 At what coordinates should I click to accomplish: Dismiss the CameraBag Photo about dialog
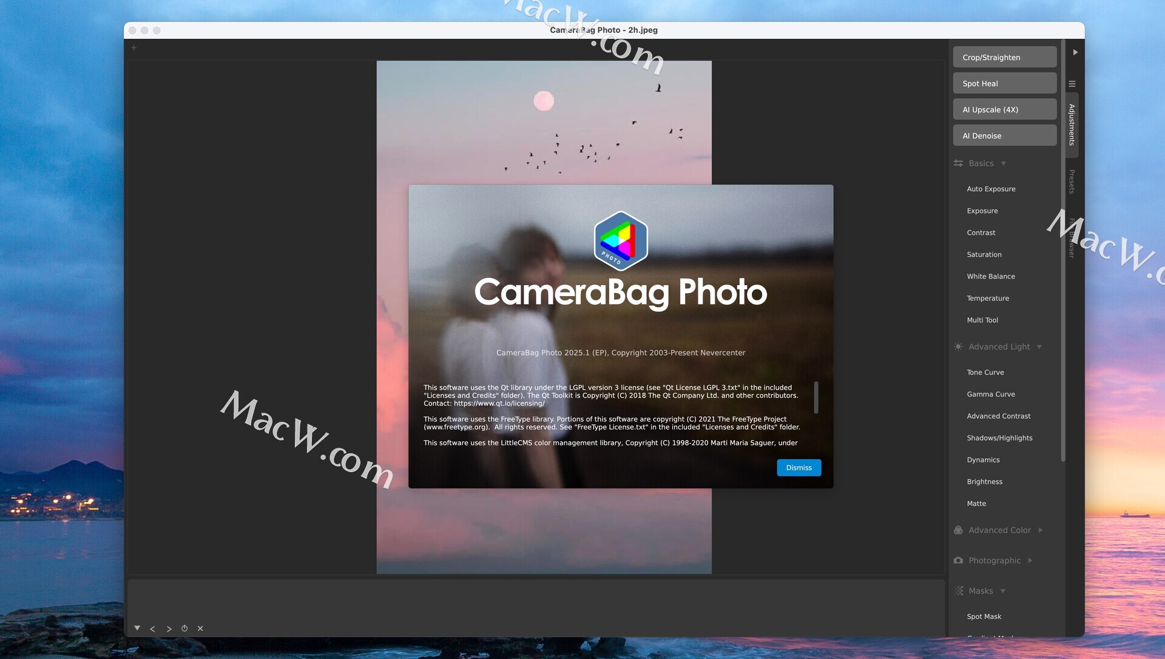click(799, 467)
